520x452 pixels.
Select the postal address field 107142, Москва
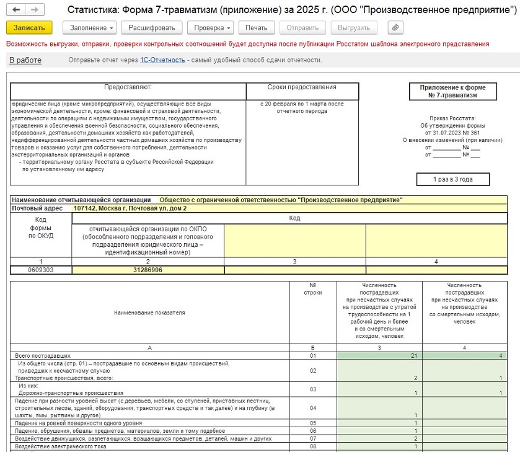click(x=290, y=208)
